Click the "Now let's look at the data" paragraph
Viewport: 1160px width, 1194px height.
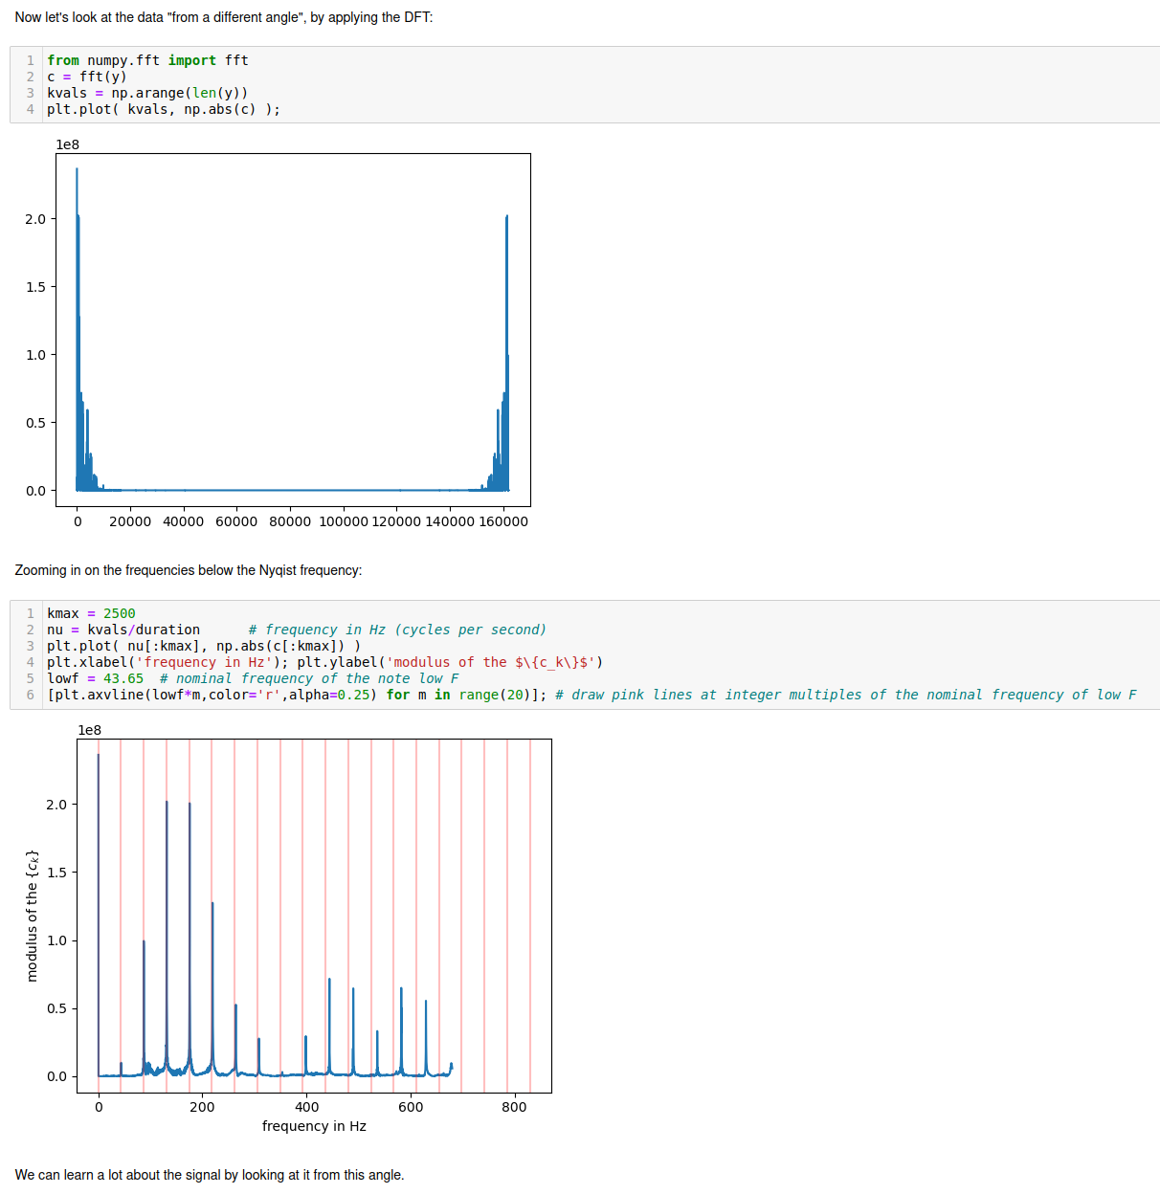[224, 17]
